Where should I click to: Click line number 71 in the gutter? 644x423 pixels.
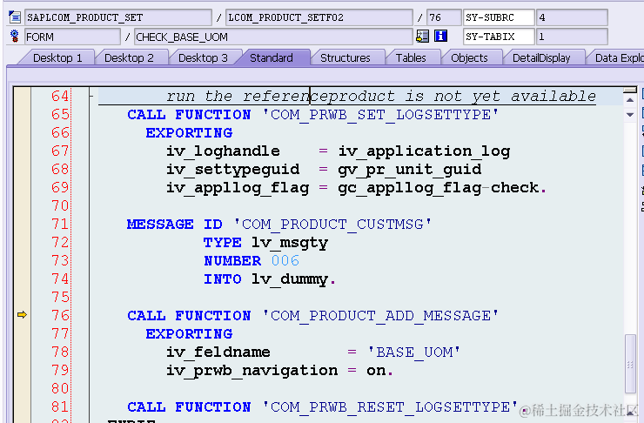coord(60,224)
